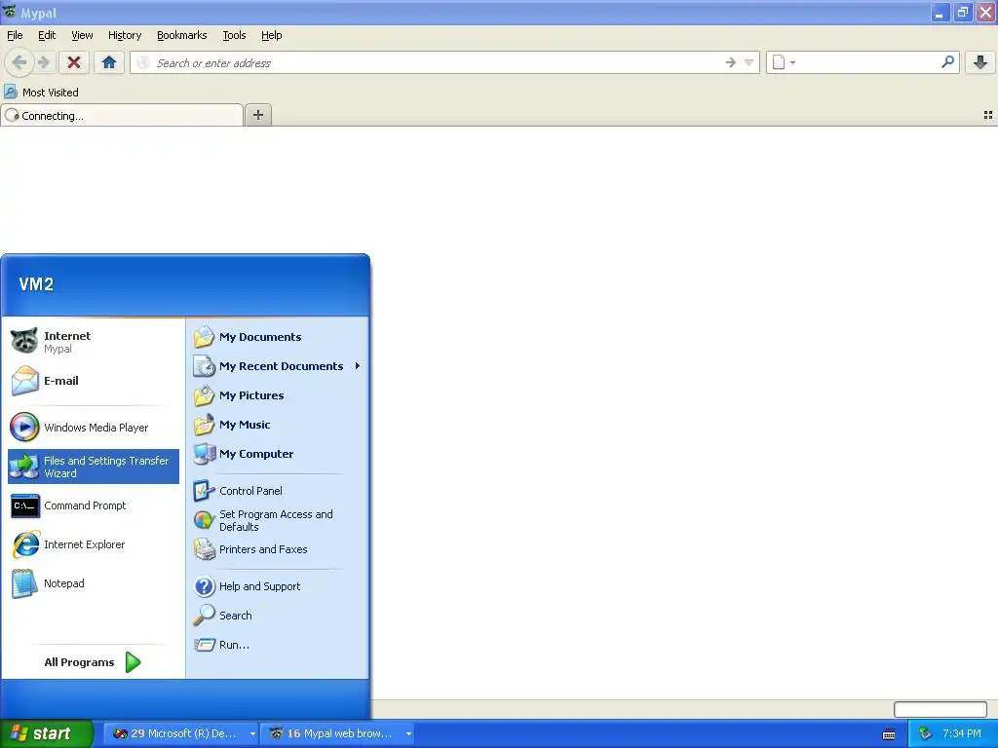The image size is (998, 748).
Task: Expand the Microsoft (R) De… taskbar group arrow
Action: coord(252,733)
